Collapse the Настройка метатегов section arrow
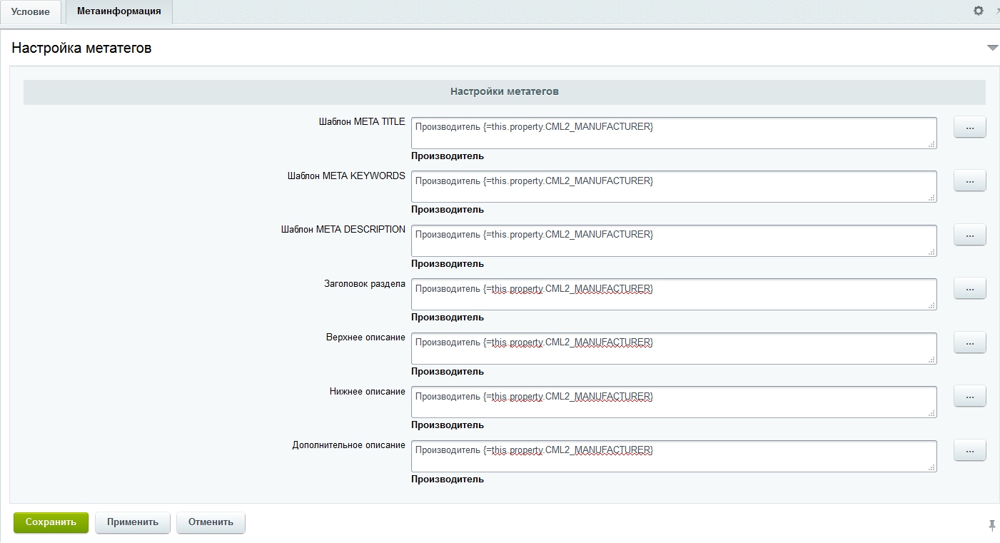The height and width of the screenshot is (543, 1000). tap(992, 48)
